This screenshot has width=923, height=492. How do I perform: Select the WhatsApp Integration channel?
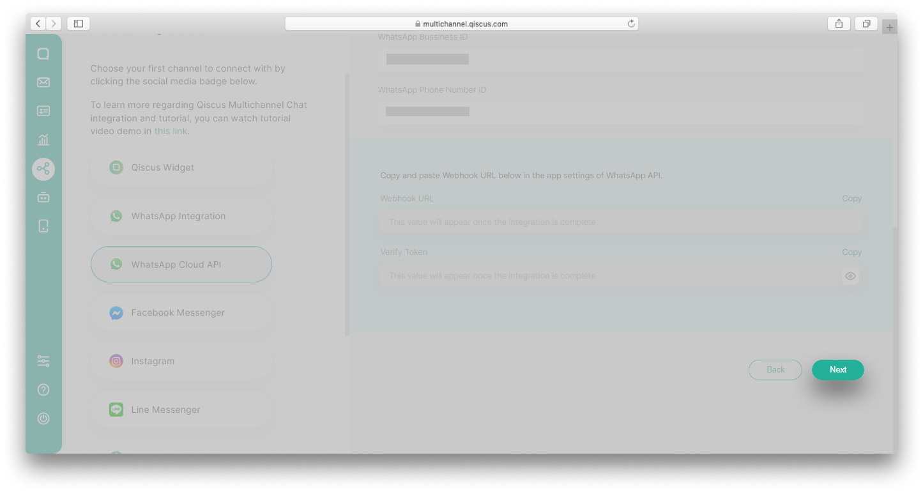tap(181, 216)
